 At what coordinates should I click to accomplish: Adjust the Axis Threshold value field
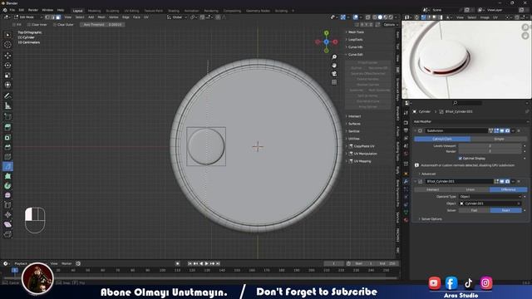[102, 25]
